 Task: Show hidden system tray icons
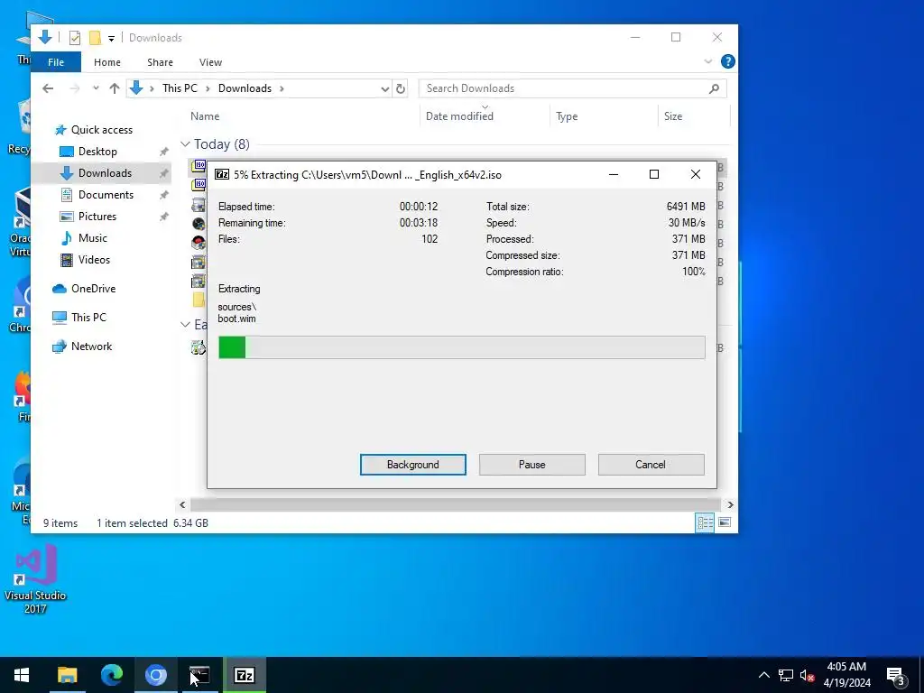pyautogui.click(x=763, y=675)
